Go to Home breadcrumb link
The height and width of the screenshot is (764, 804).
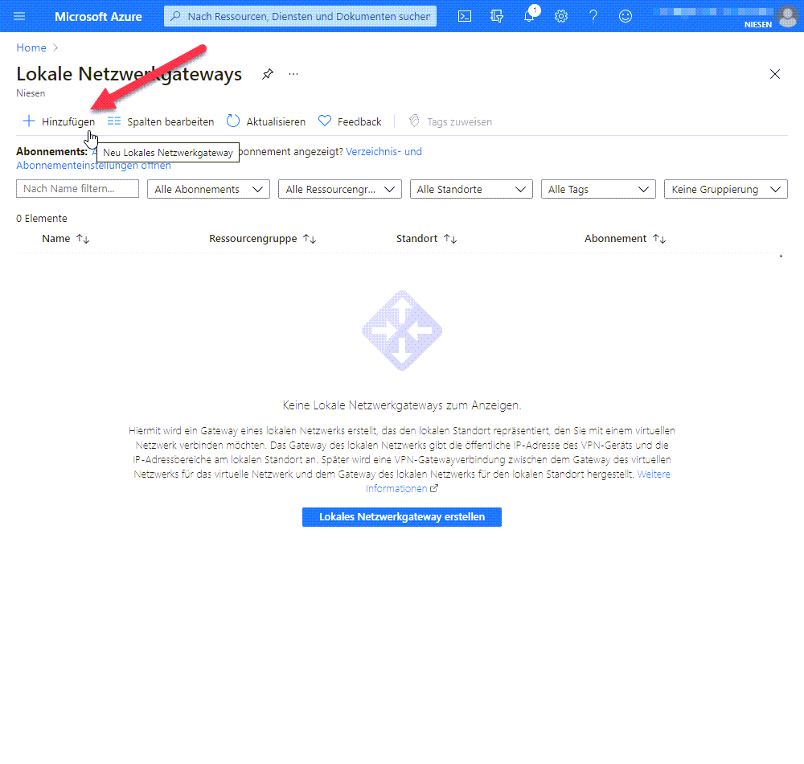click(31, 47)
